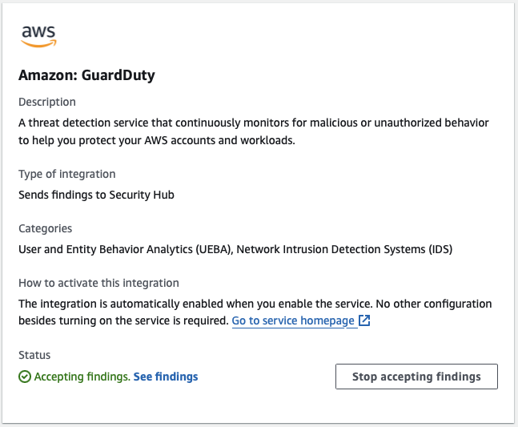Click the Amazon: GuardDuty title
The height and width of the screenshot is (427, 518).
(86, 76)
